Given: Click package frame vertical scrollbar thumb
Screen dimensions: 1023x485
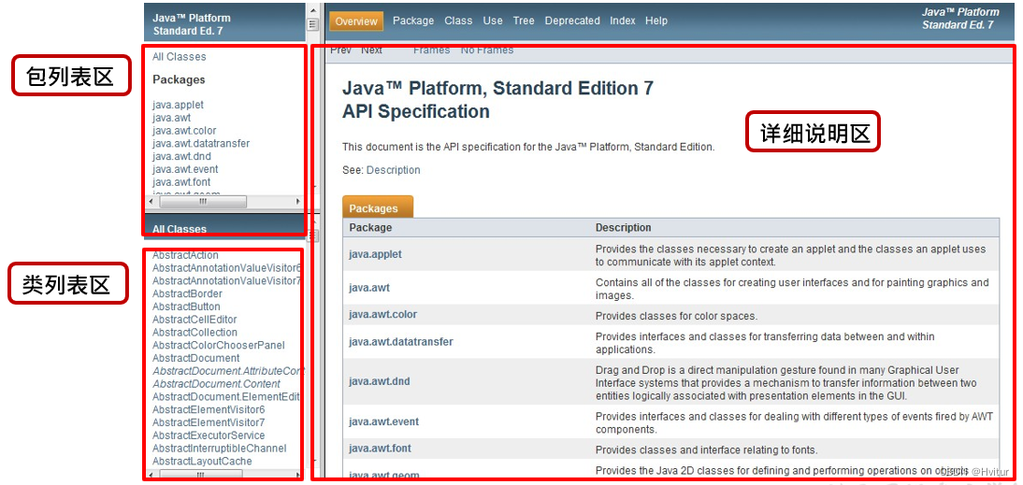Looking at the screenshot, I should point(312,24).
